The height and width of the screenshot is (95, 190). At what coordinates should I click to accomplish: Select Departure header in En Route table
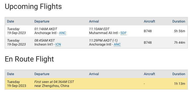(42, 74)
